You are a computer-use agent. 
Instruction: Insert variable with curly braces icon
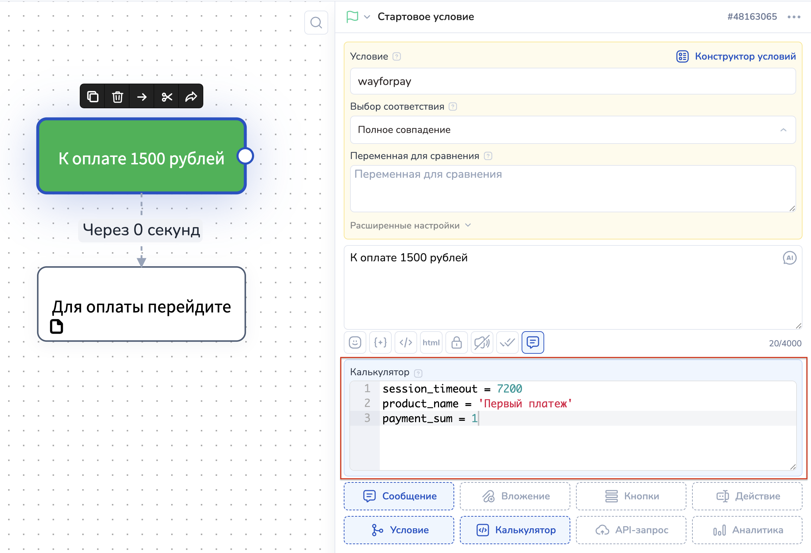click(x=380, y=342)
